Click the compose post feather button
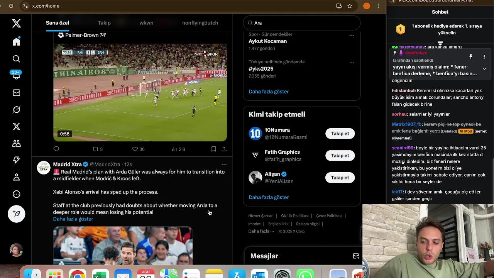This screenshot has height=278, width=494. (17, 214)
